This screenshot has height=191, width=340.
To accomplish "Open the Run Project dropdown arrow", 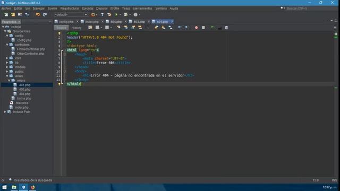I will pos(120,14).
